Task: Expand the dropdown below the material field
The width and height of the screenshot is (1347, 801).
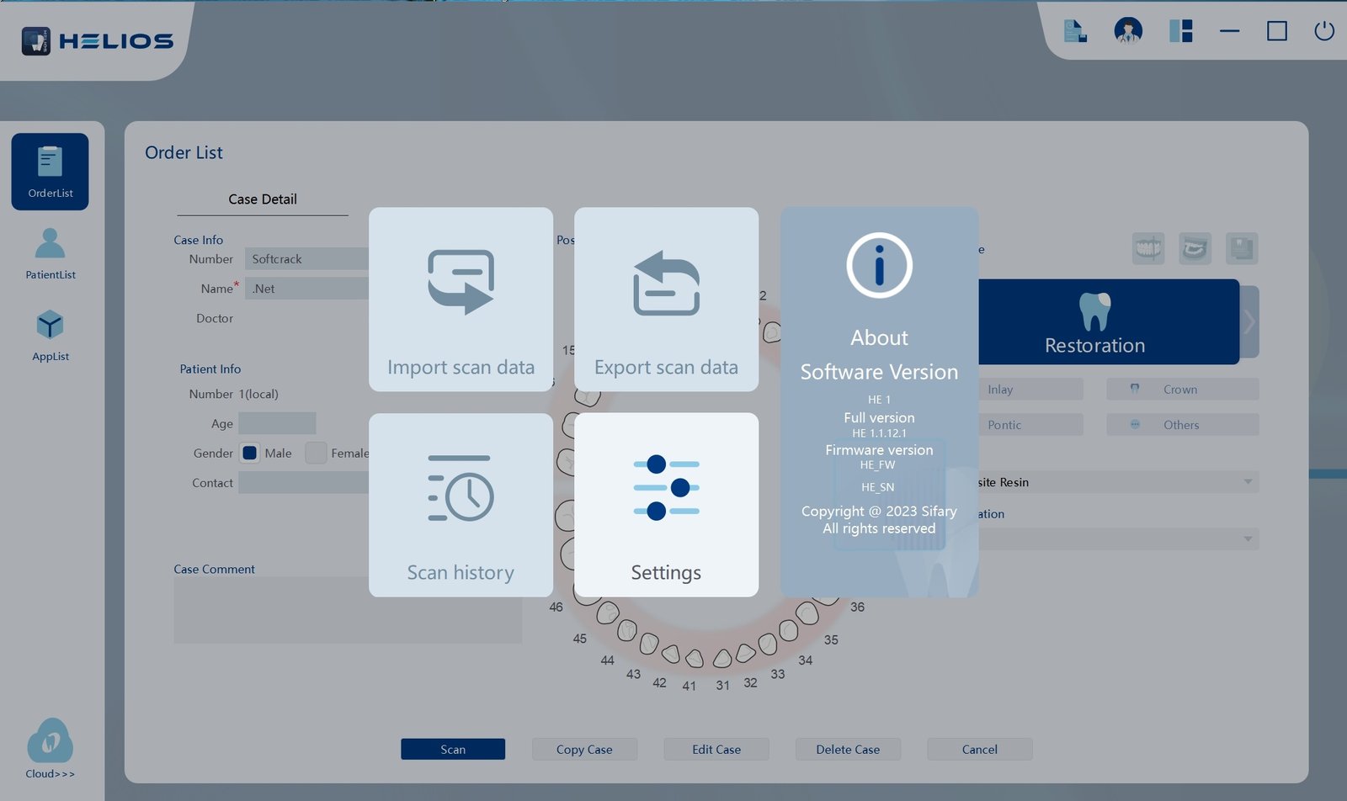Action: coord(1118,538)
